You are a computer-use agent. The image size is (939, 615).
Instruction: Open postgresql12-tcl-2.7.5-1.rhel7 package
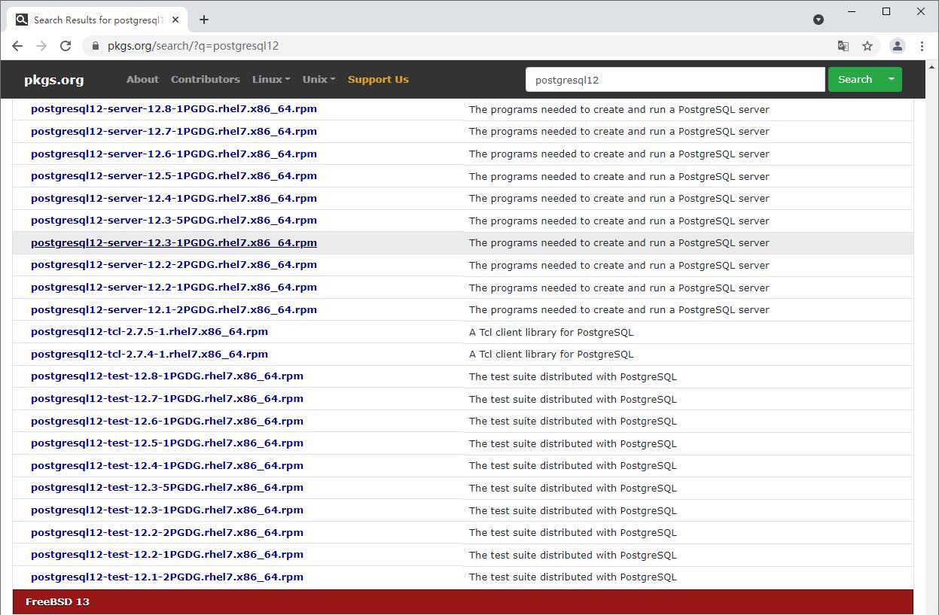149,331
